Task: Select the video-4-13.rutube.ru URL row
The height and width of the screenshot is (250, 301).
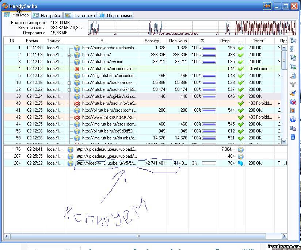Action: click(x=145, y=163)
